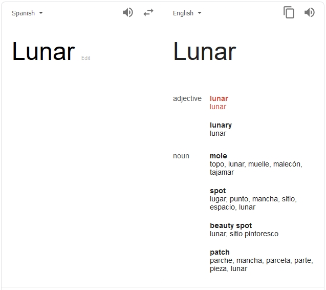326x290 pixels.
Task: Open the Spanish source language dropdown
Action: click(28, 13)
